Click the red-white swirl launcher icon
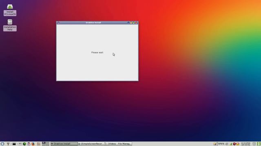The width and height of the screenshot is (261, 146). click(x=29, y=144)
